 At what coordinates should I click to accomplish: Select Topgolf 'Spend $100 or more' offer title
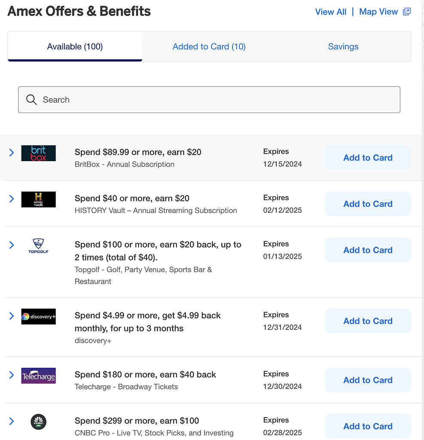click(x=158, y=251)
